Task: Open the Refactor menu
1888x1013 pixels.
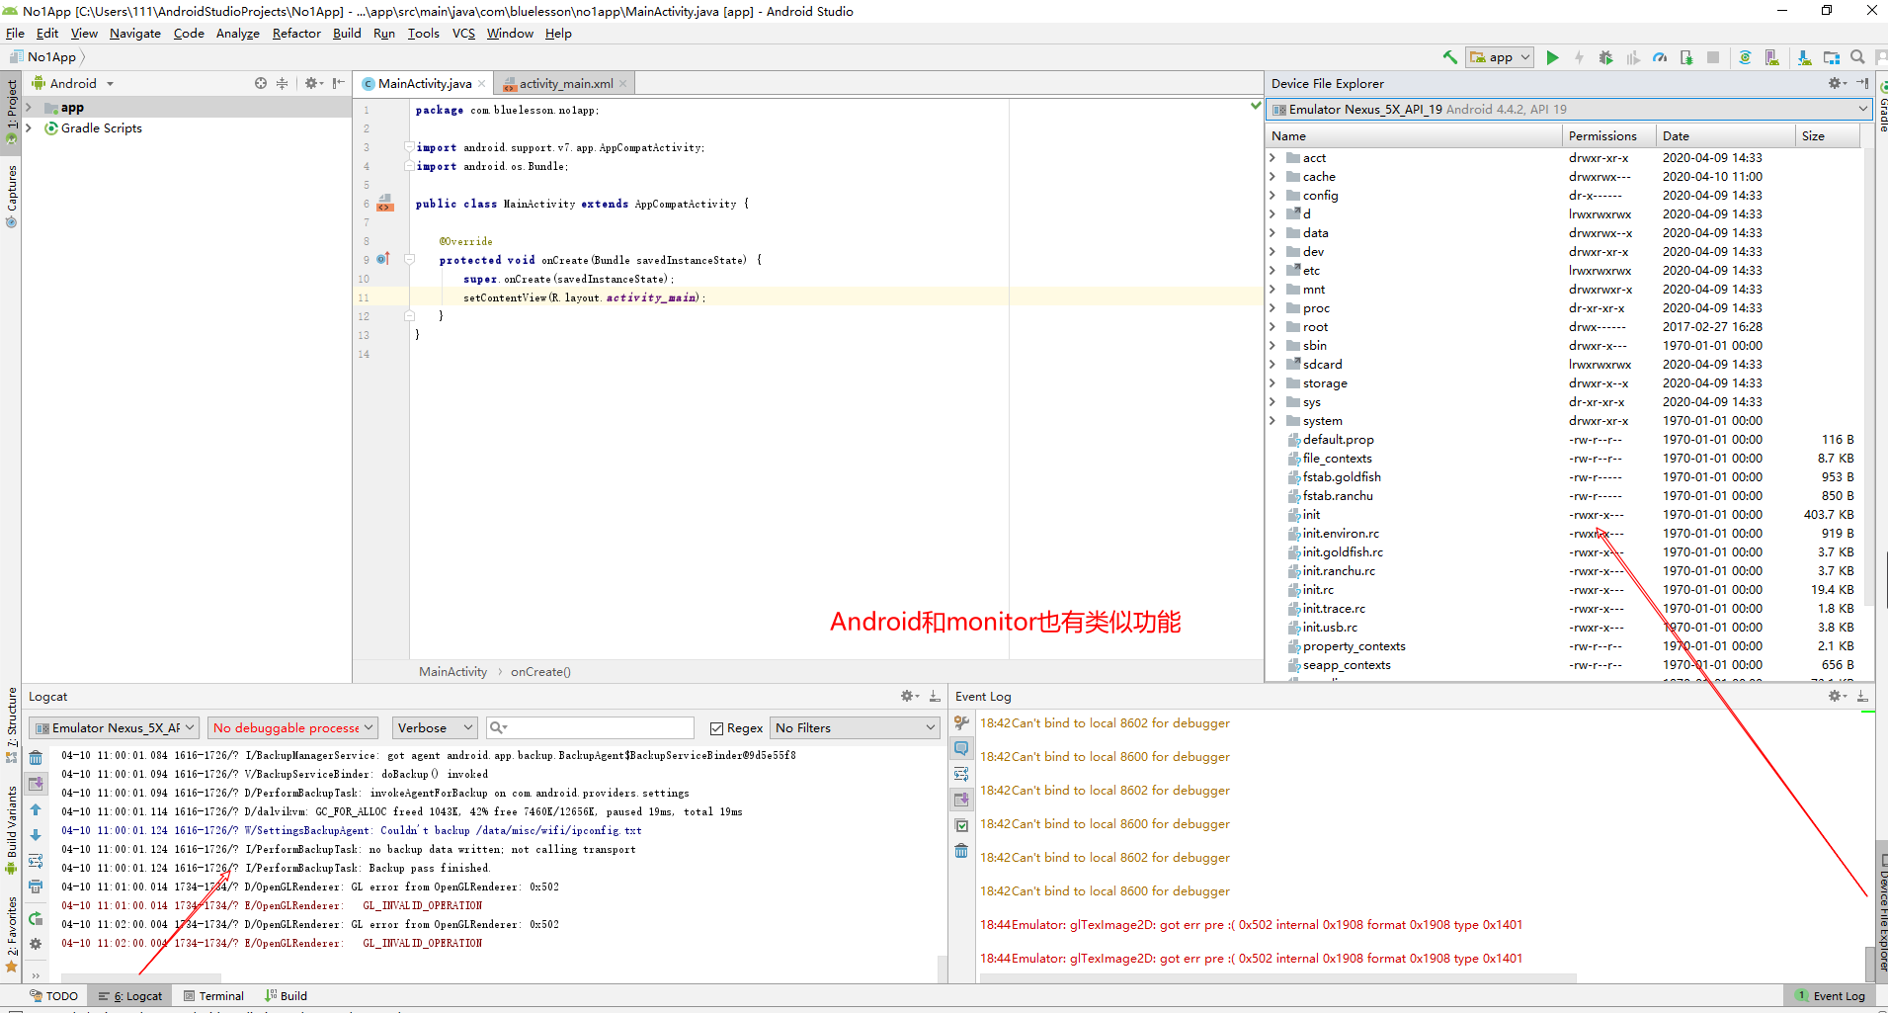Action: point(296,34)
